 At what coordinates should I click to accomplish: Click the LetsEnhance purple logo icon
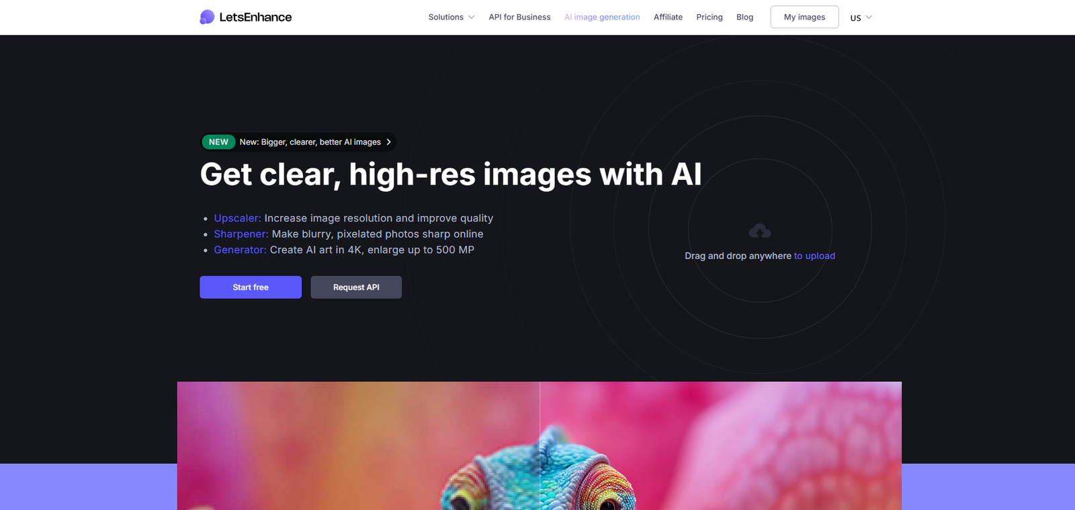[207, 17]
